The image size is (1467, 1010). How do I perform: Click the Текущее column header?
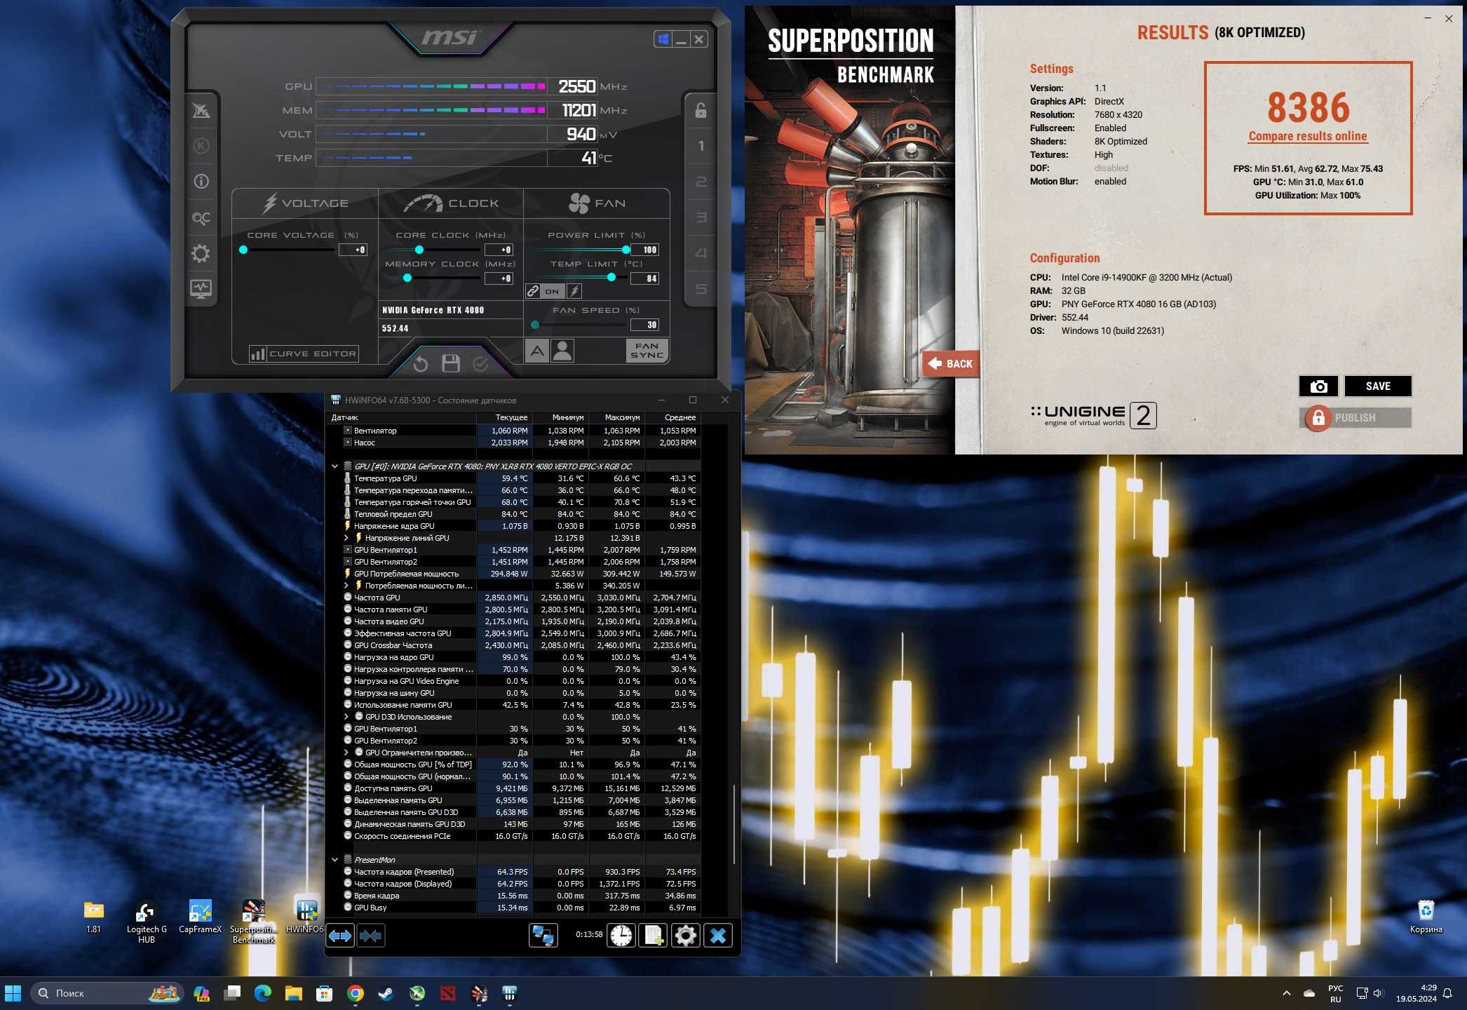pos(505,417)
